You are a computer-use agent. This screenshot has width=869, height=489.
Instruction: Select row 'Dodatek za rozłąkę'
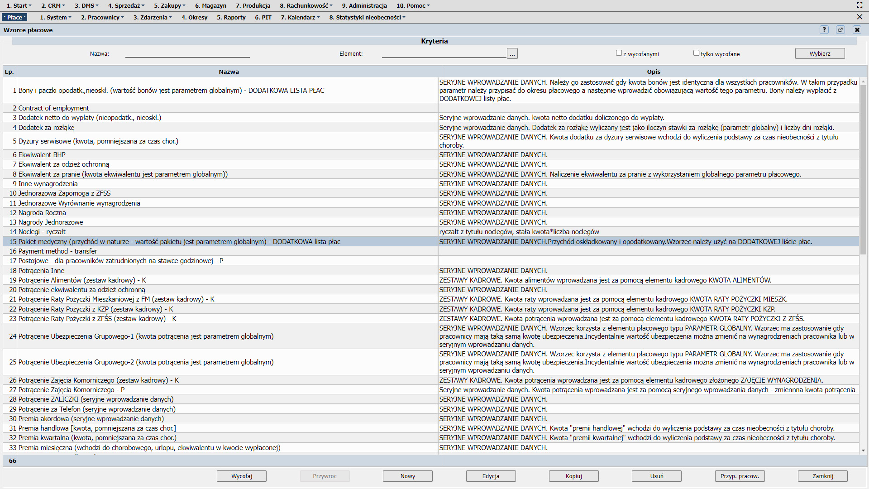[x=431, y=128]
